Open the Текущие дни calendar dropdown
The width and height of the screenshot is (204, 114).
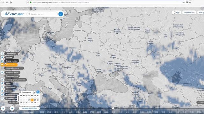[28, 92]
